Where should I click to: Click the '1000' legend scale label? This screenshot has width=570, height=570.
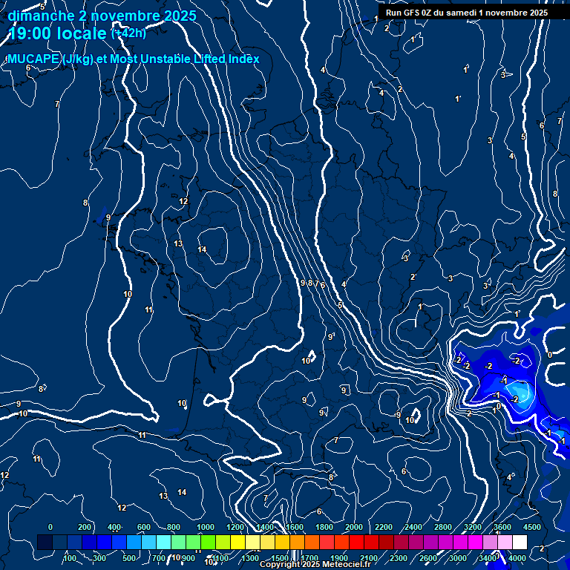(206, 527)
